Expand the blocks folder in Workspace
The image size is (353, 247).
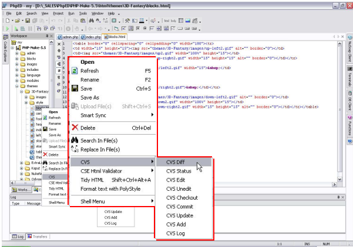tap(17, 59)
